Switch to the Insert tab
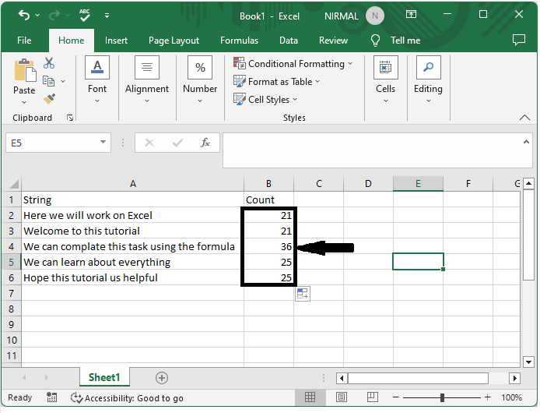The image size is (540, 413). (116, 41)
